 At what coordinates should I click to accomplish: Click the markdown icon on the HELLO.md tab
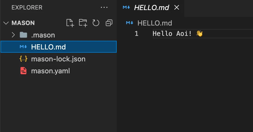[126, 8]
